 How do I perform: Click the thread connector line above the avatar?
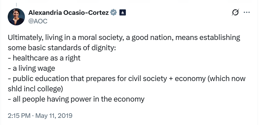tap(16, 5)
